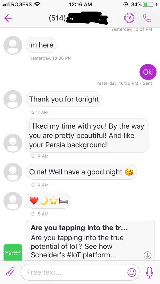Select the 'Oki' sent message bubble

(148, 72)
